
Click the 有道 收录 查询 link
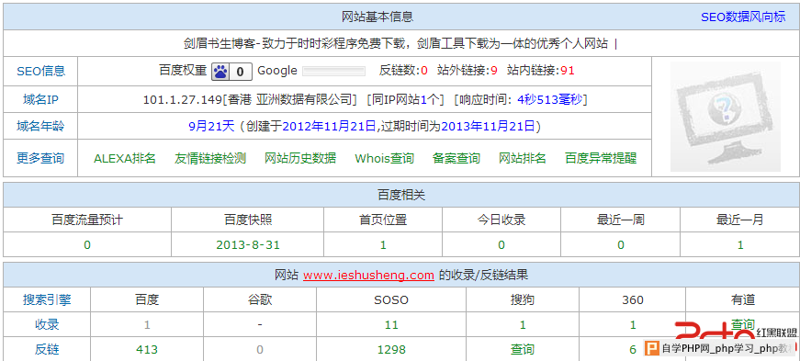click(742, 325)
